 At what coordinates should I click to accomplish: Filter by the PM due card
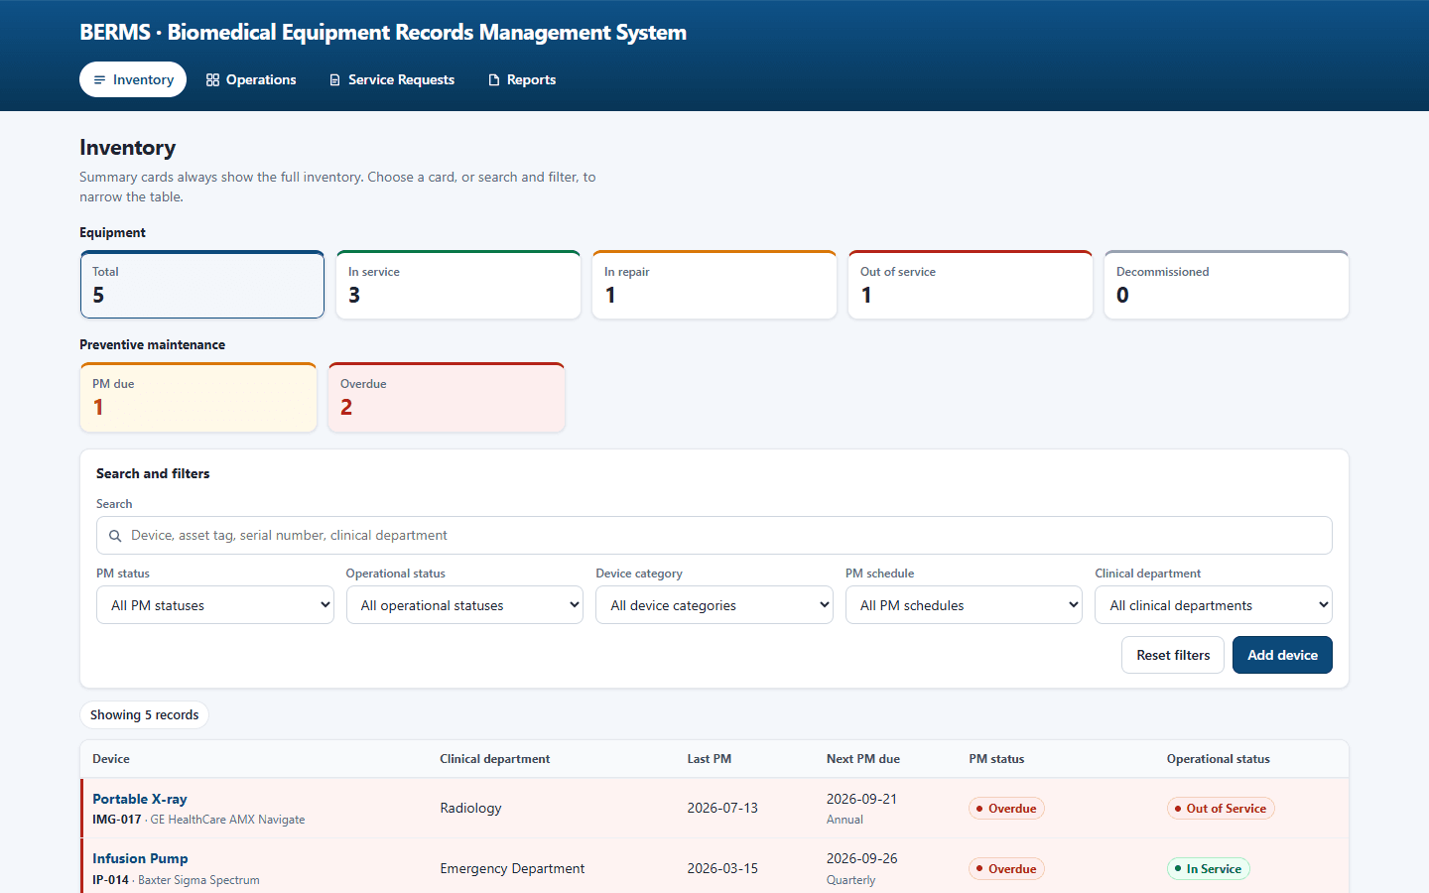pyautogui.click(x=198, y=397)
